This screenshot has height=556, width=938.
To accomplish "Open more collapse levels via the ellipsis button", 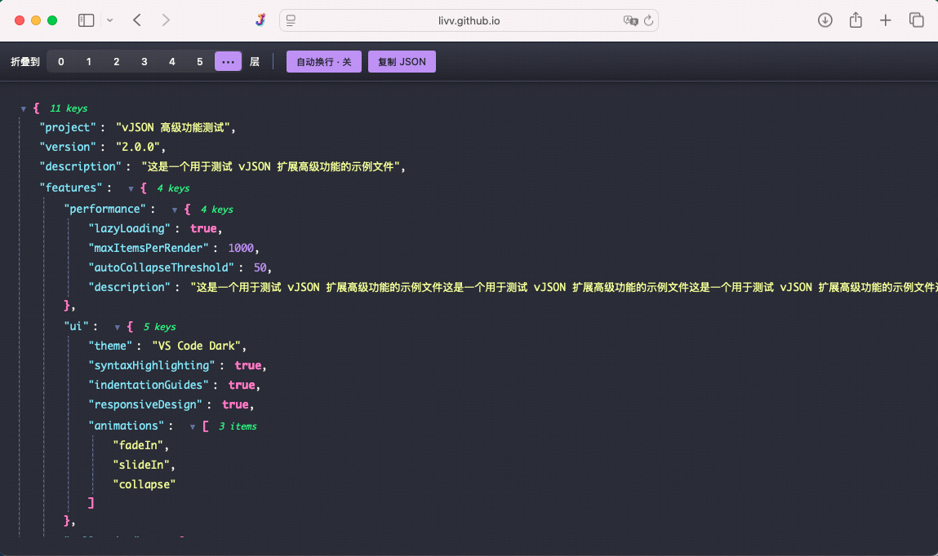I will (228, 61).
